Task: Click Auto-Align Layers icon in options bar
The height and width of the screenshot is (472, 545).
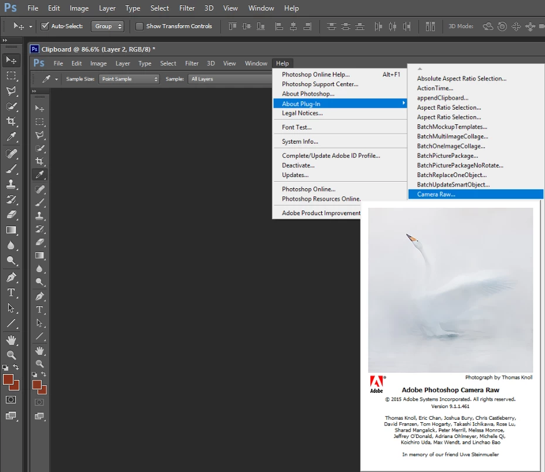Action: (430, 26)
